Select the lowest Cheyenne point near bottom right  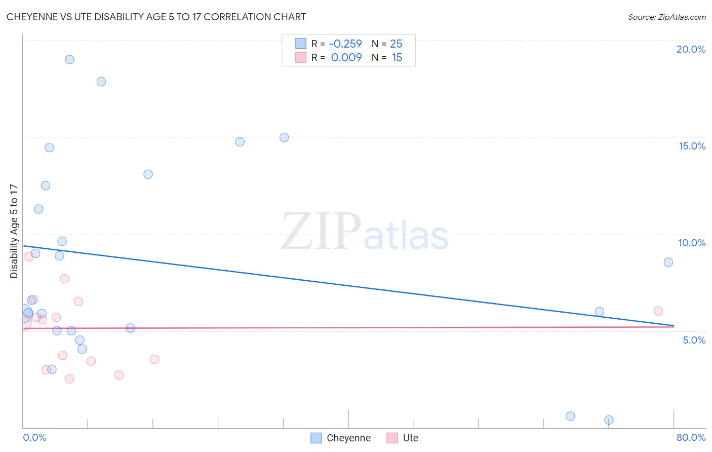[609, 420]
